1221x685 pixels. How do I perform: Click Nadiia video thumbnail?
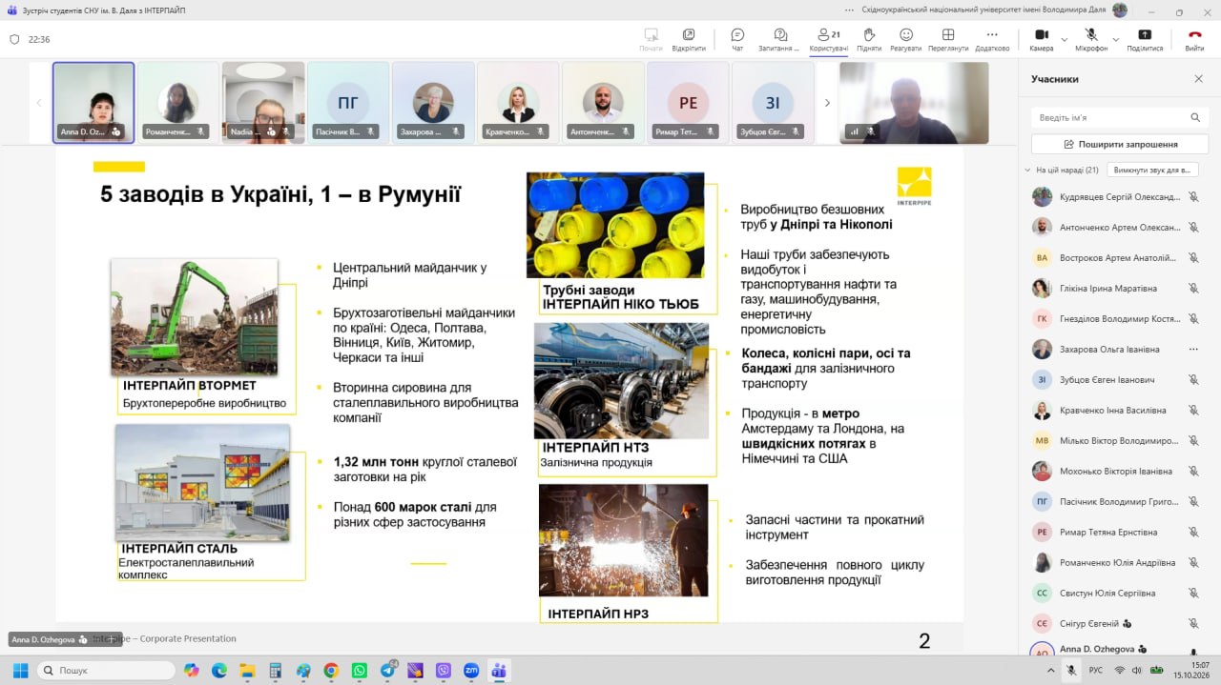tap(263, 103)
